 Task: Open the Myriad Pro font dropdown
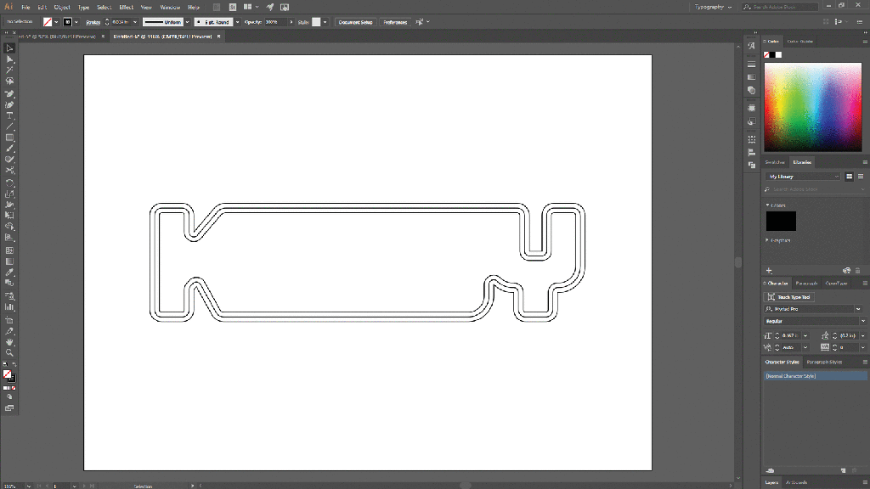coord(857,309)
